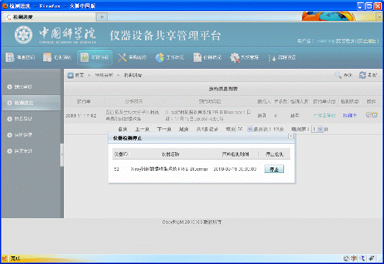Click the 首页 breadcrumb home link
The height and width of the screenshot is (264, 384).
(79, 75)
